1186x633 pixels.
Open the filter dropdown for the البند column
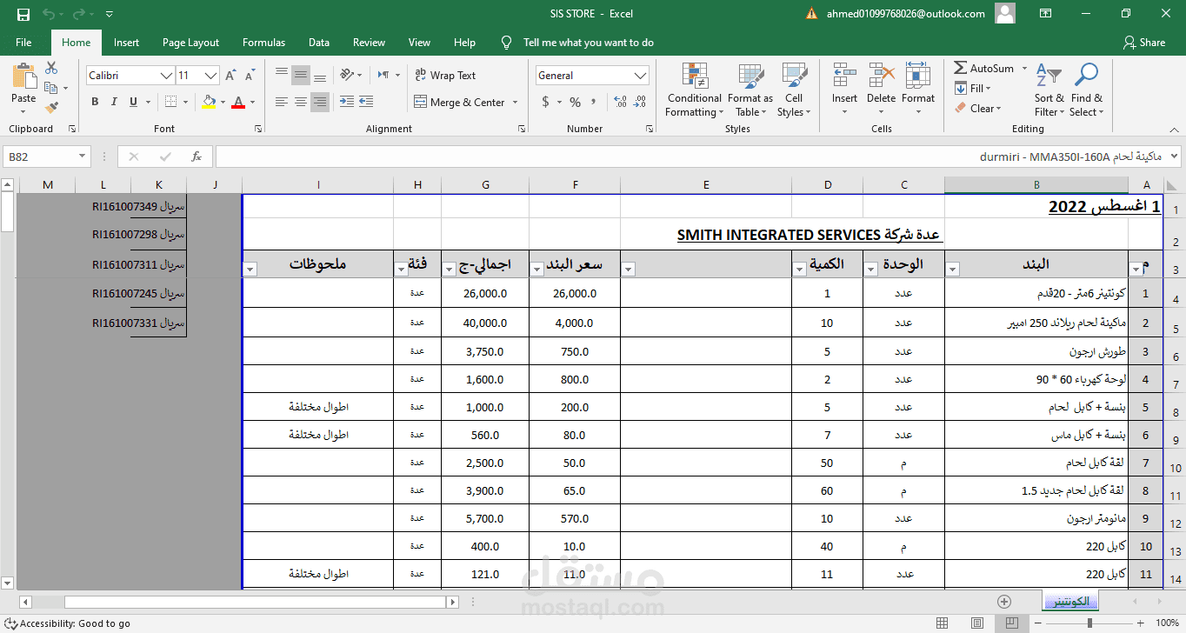pyautogui.click(x=952, y=270)
